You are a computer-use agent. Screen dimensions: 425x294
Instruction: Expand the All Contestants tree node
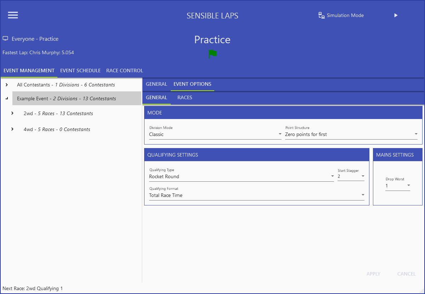coord(7,85)
